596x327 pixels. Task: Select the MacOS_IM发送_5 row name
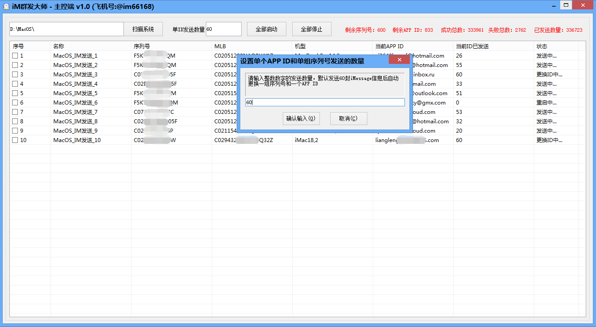point(75,93)
